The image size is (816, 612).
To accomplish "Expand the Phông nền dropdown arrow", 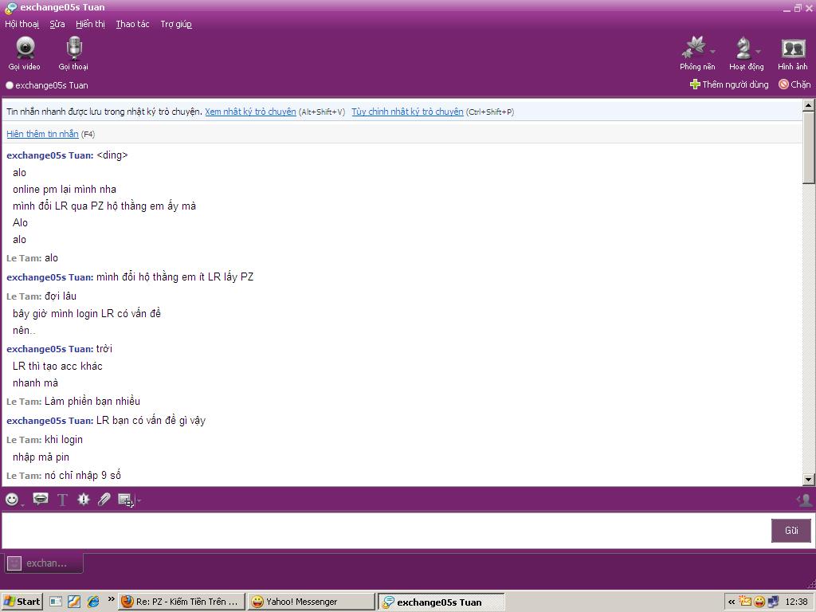I will pos(712,51).
